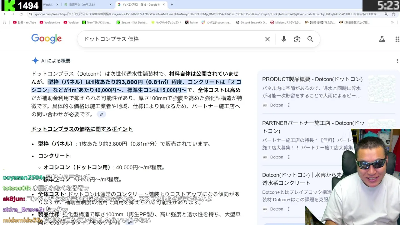
Task: Open Google apps grid icon
Action: pyautogui.click(x=397, y=39)
